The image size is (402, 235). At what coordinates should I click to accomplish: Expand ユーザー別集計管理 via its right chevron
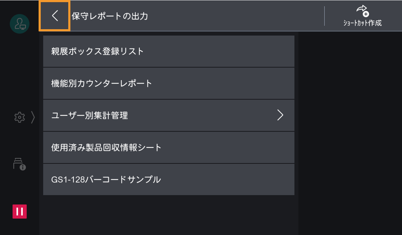280,115
